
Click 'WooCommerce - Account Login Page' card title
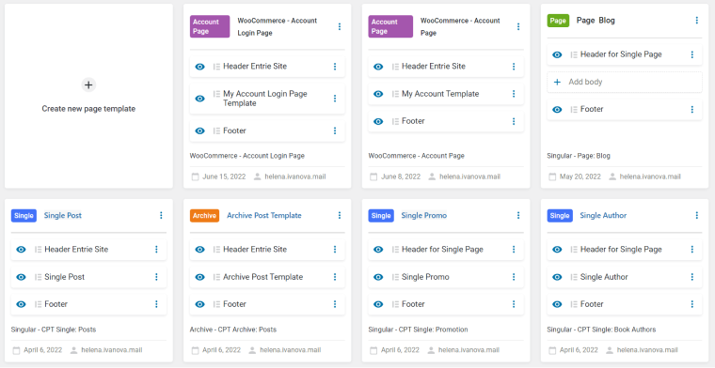pos(278,27)
